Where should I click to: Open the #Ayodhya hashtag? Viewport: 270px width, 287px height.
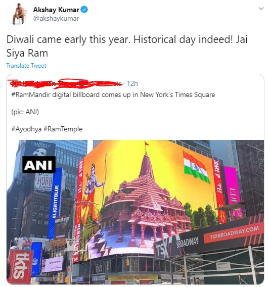coord(26,129)
